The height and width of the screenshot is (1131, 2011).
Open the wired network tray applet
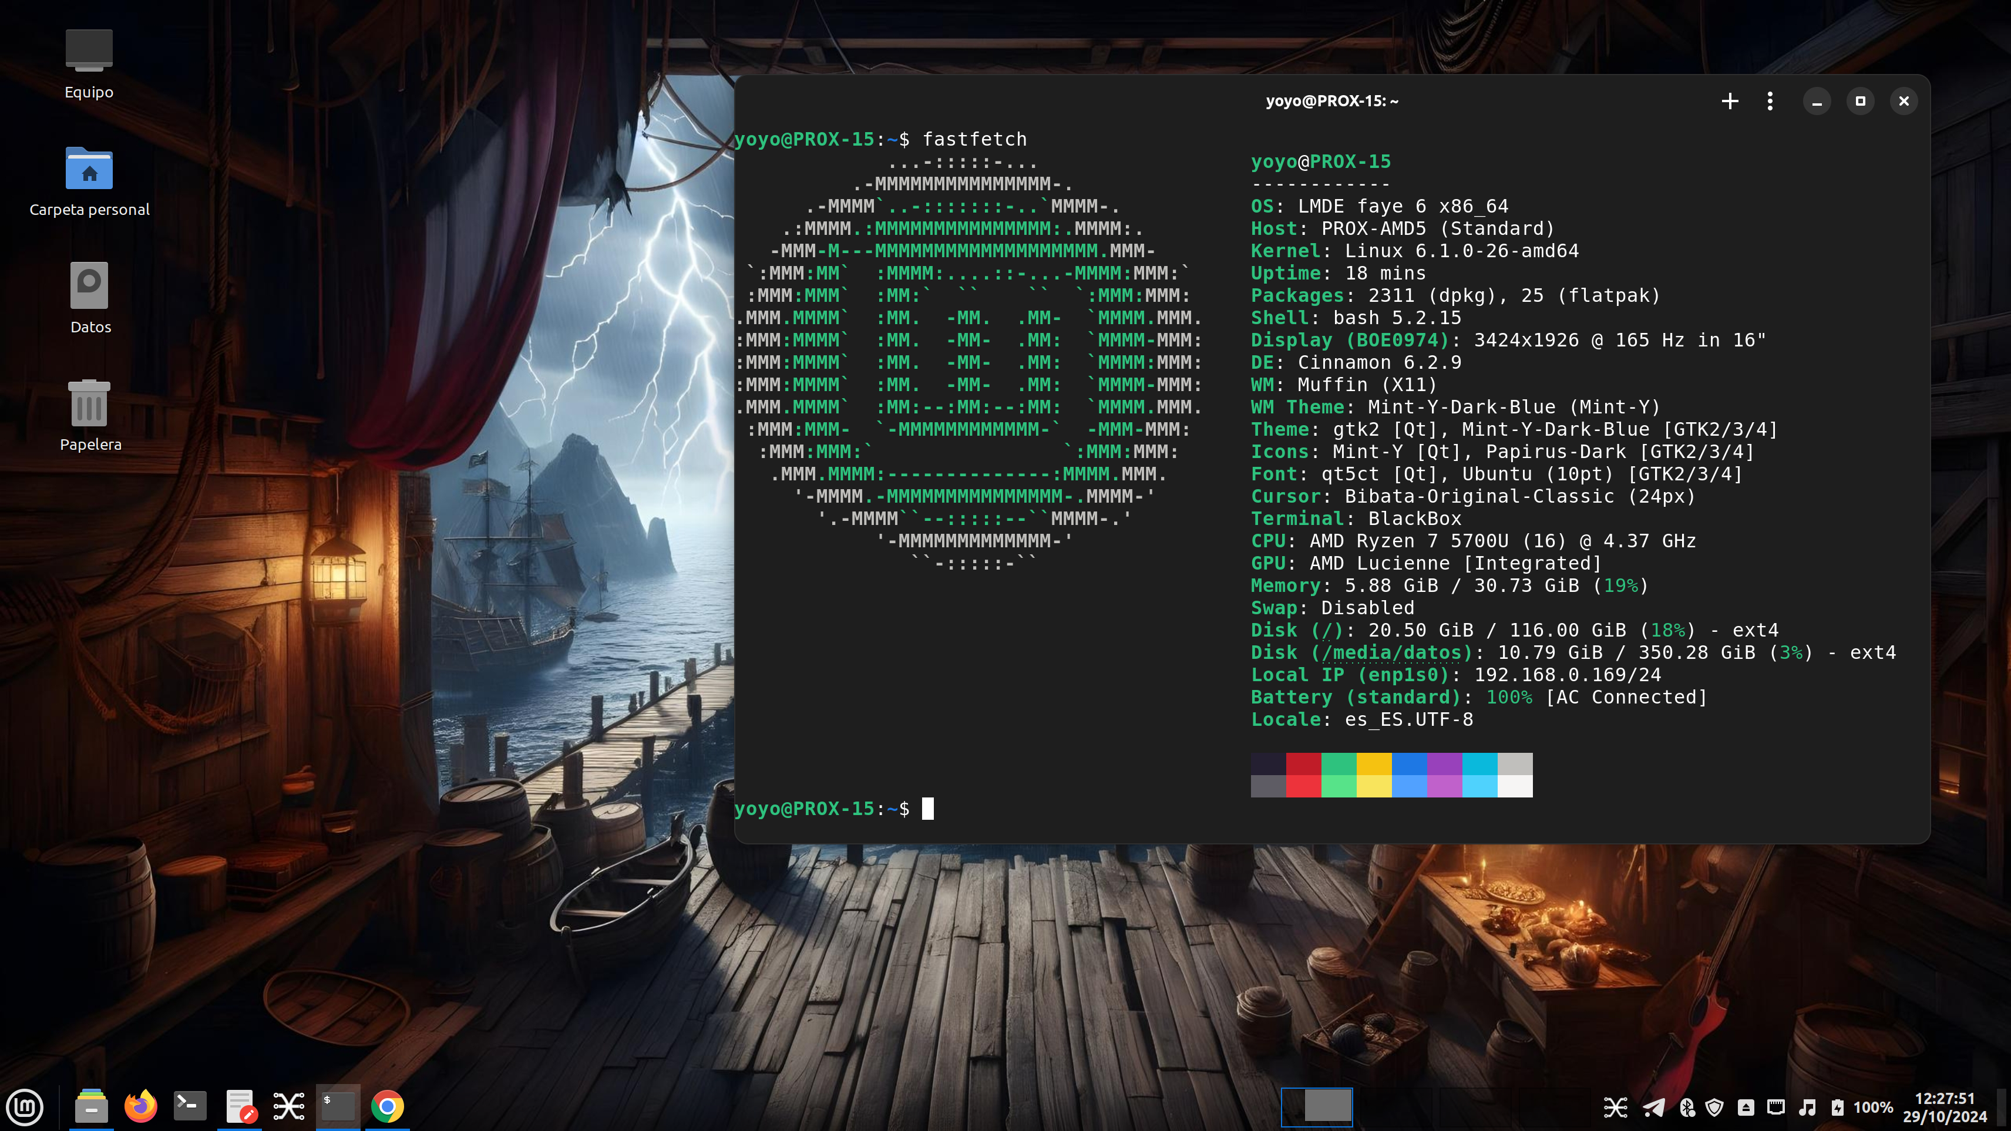tap(1776, 1107)
